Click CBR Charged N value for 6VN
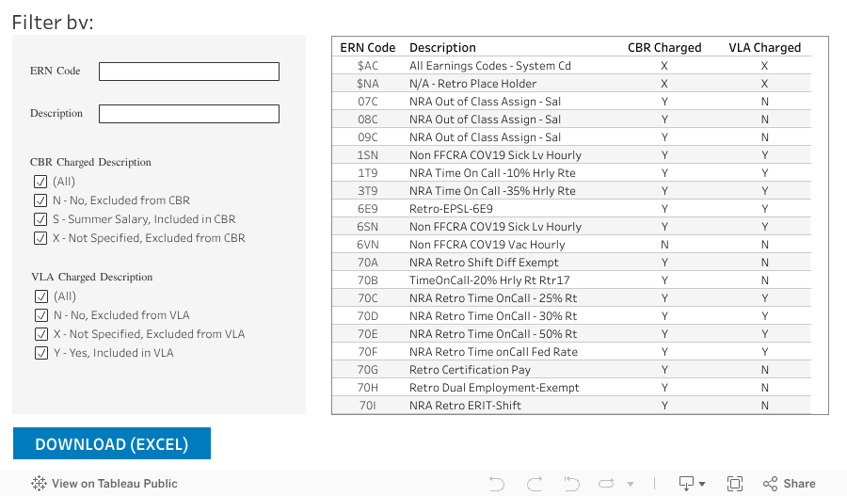This screenshot has width=847, height=496. (x=664, y=244)
